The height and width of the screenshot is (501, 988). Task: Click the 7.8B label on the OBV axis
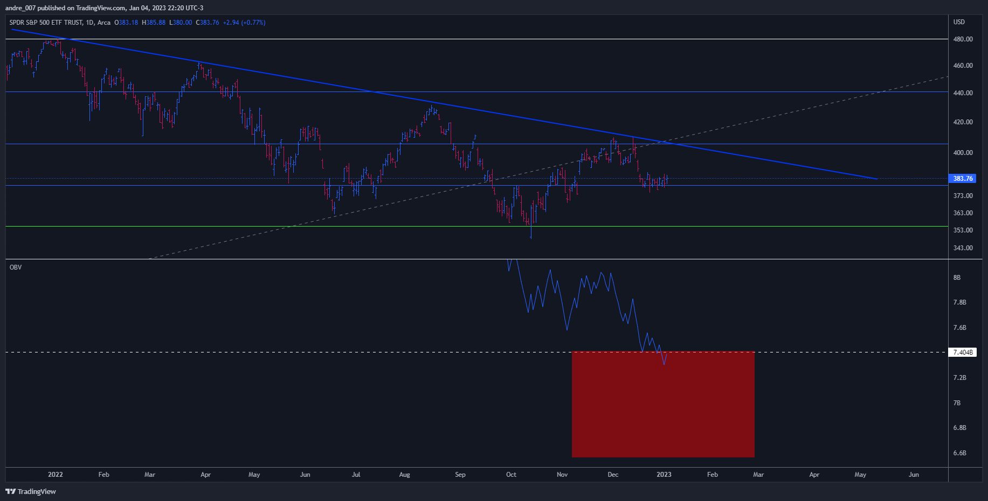959,302
